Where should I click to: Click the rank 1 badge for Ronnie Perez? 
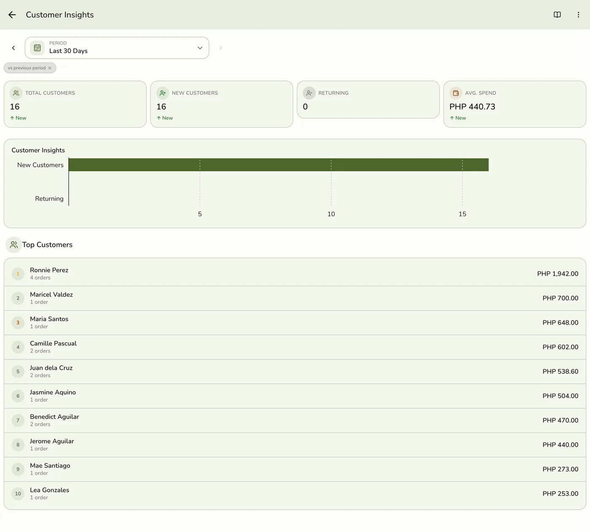[x=18, y=274]
